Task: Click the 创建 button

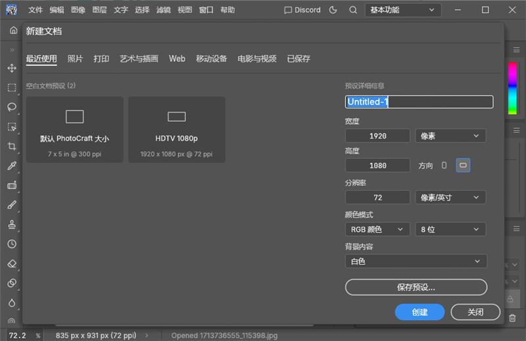Action: [x=419, y=312]
